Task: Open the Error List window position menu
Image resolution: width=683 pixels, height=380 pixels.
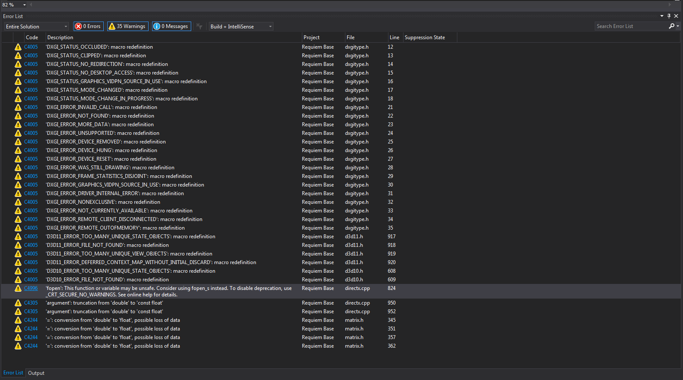Action: [x=662, y=16]
